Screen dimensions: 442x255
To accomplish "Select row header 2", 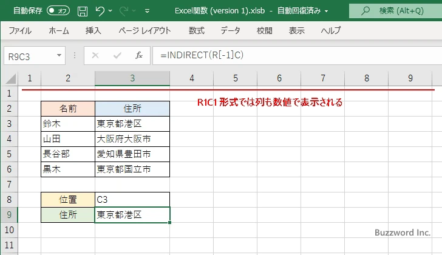I will pyautogui.click(x=9, y=109).
